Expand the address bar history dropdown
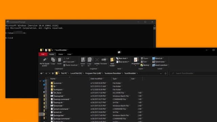Image resolution: width=217 pixels, height=122 pixels. 161,74
